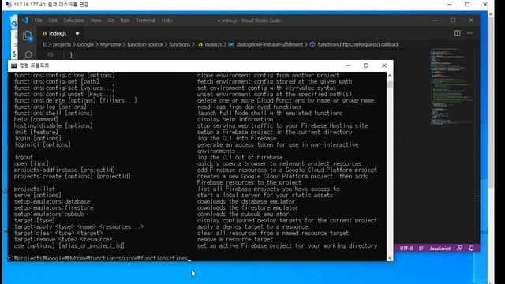Click 'read logs from deployed functions' text
The height and width of the screenshot is (284, 505).
pos(249,107)
